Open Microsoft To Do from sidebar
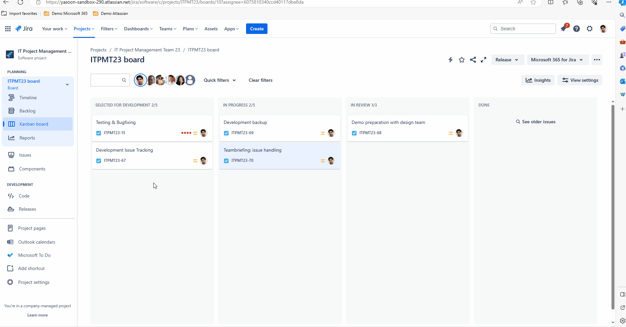 (34, 255)
